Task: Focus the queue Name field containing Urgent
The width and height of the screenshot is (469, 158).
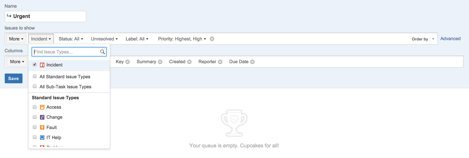Action: pos(45,17)
